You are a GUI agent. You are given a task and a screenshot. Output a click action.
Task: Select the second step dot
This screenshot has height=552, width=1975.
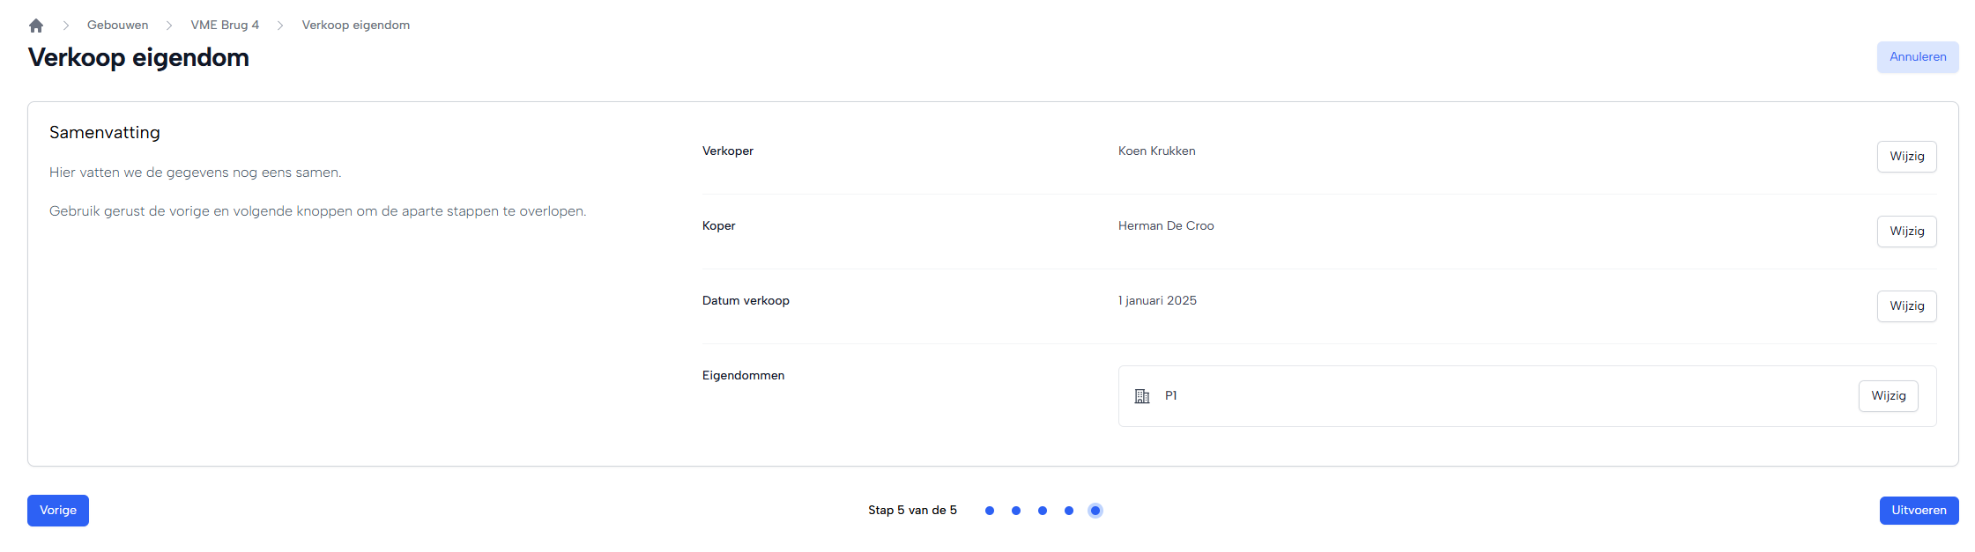pyautogui.click(x=1016, y=511)
